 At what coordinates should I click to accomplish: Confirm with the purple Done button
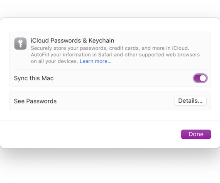tap(196, 134)
